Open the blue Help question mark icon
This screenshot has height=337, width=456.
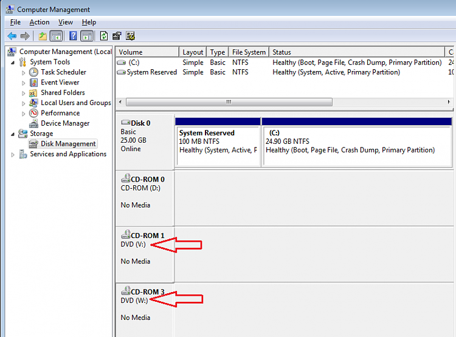(x=73, y=36)
